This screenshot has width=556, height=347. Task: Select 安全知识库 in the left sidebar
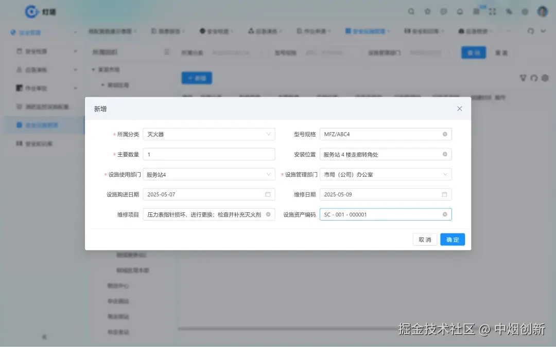[x=33, y=143]
